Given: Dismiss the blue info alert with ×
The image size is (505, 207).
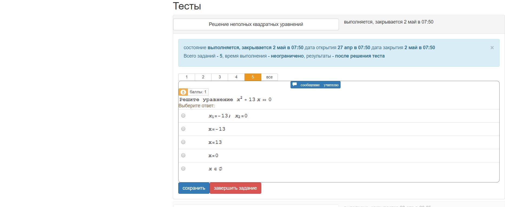Looking at the screenshot, I should 492,48.
